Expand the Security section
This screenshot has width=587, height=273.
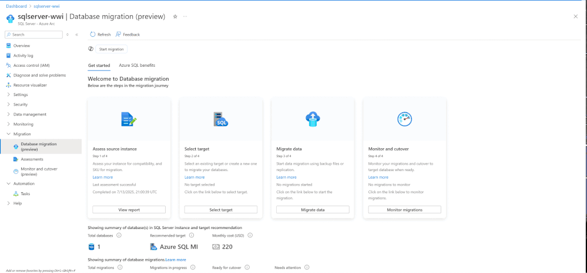coord(9,104)
